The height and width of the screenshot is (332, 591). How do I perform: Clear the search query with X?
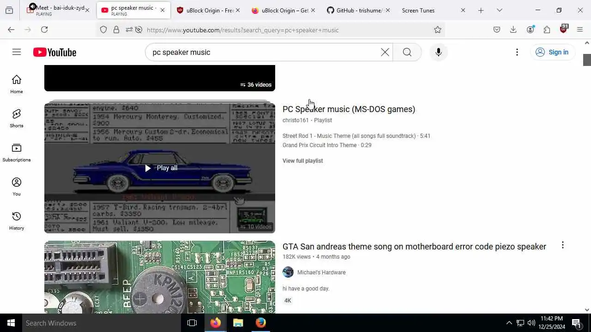385,52
